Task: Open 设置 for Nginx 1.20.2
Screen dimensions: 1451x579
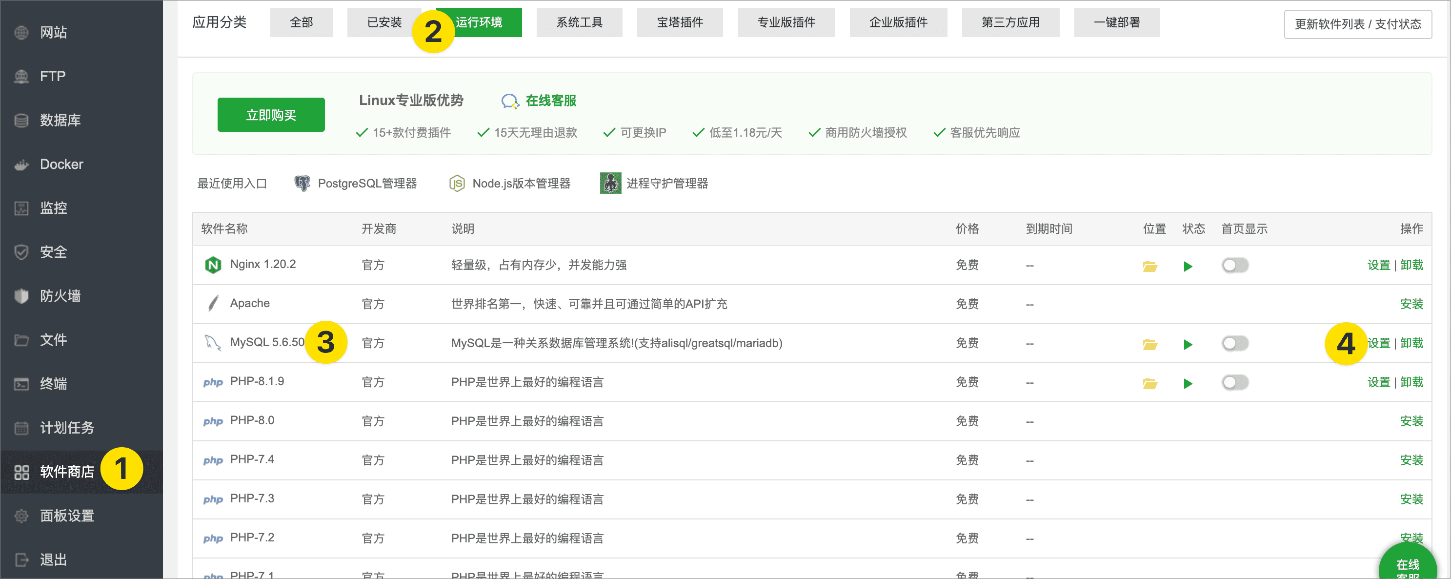Action: [1379, 265]
